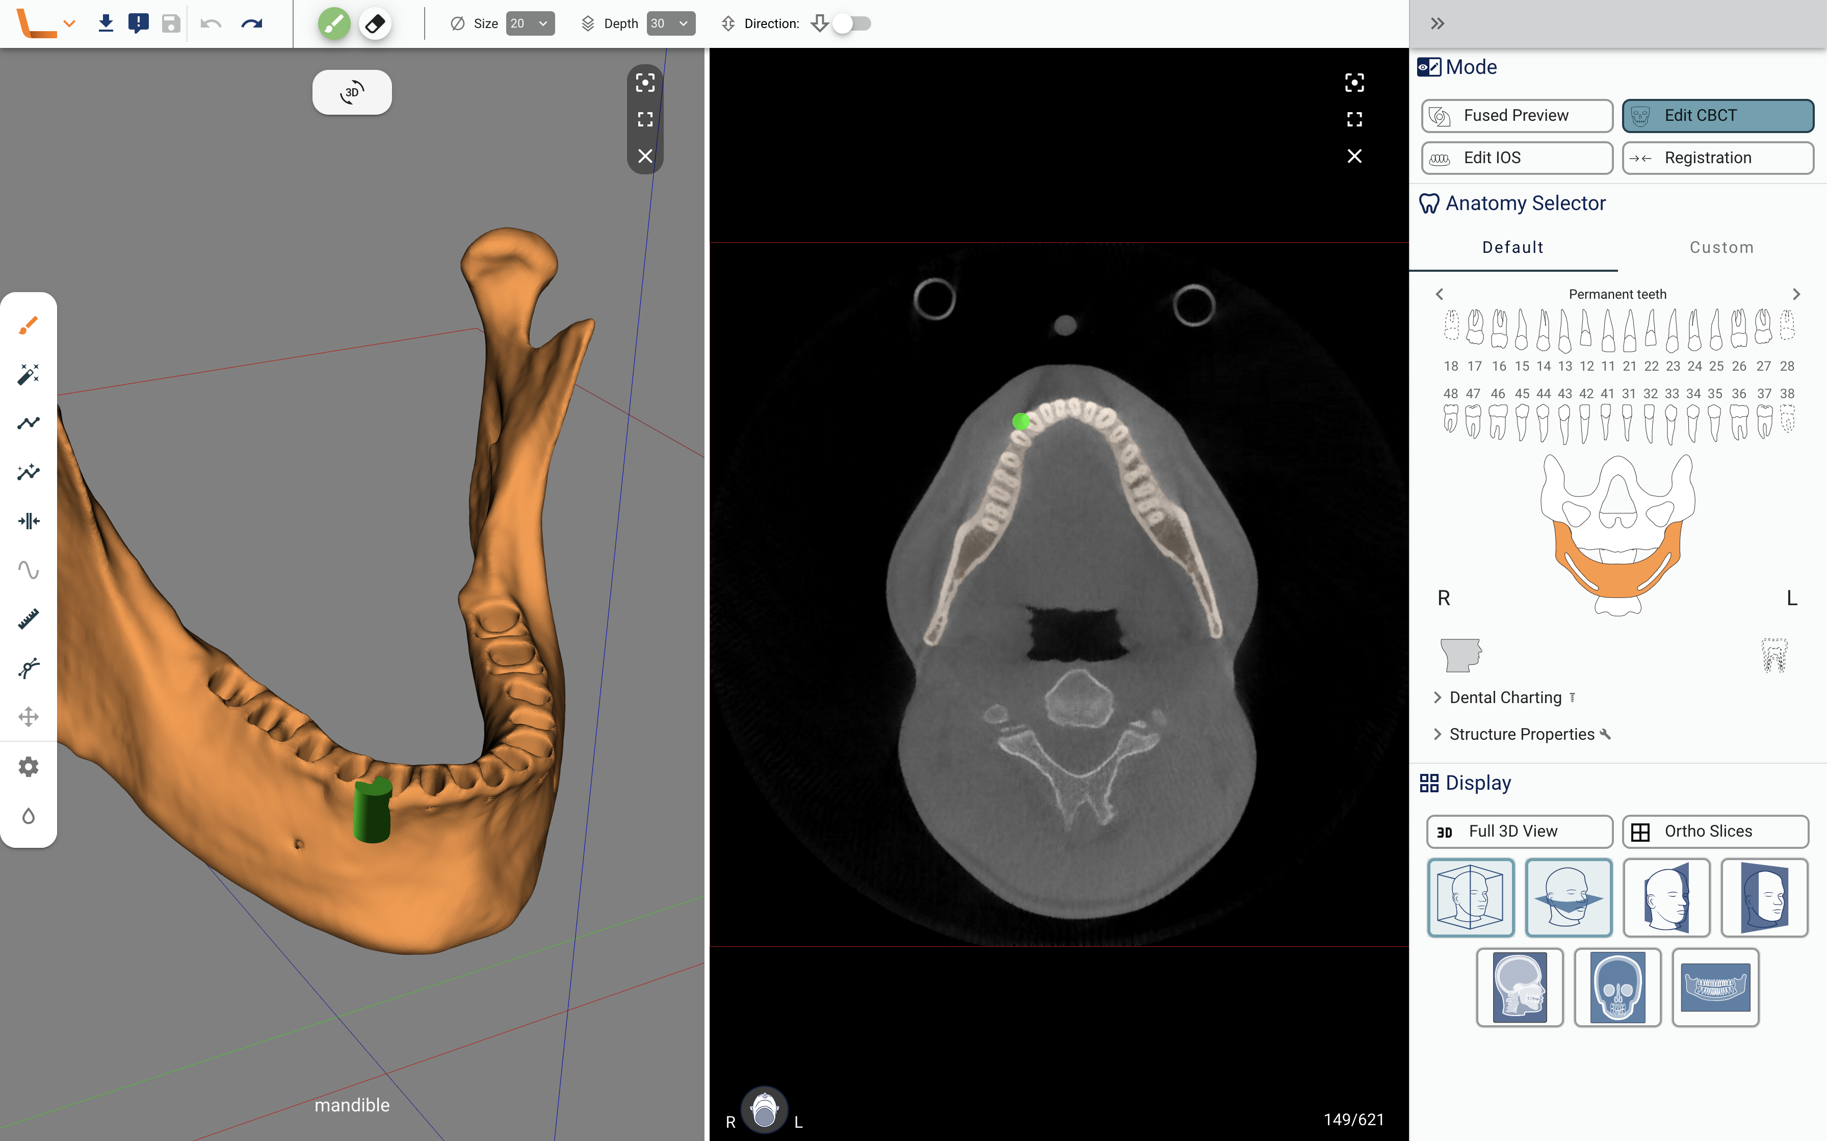The height and width of the screenshot is (1141, 1827).
Task: Switch to the Custom tab
Action: pos(1720,247)
